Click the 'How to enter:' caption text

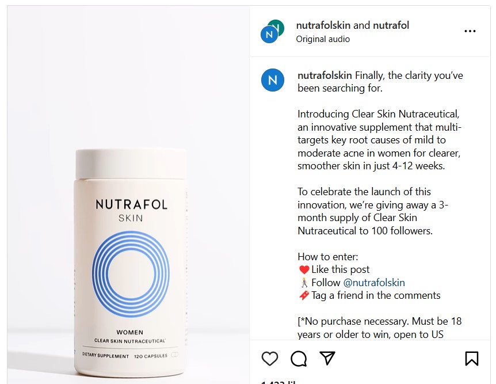[x=328, y=256]
